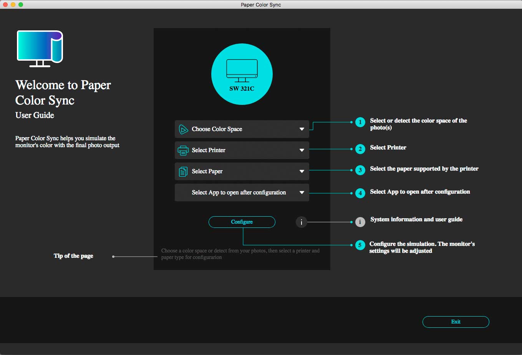Click the Configure button

242,222
